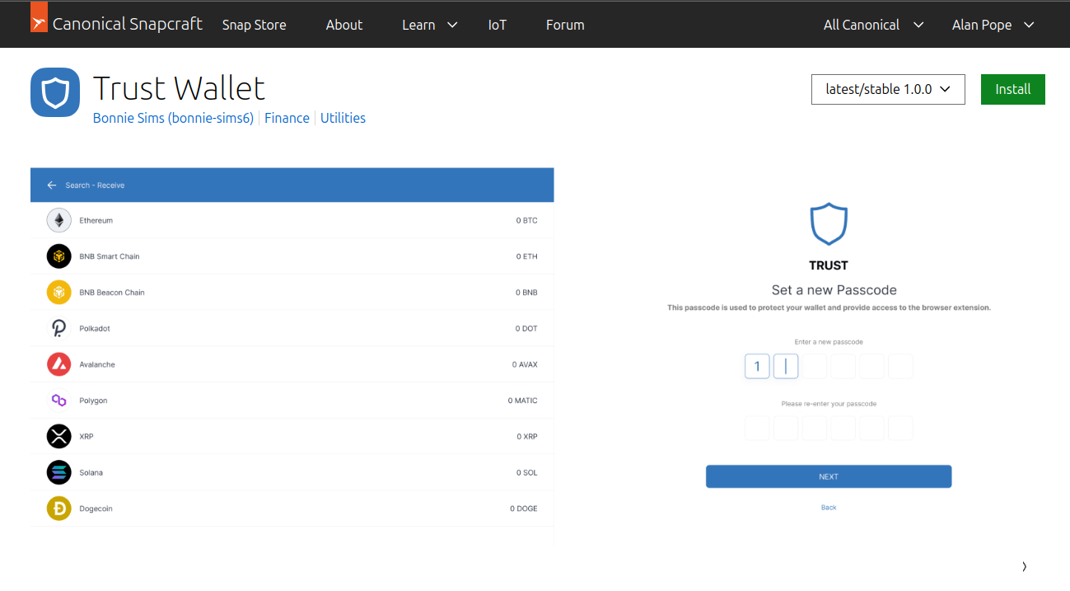Click the Polygon label
The height and width of the screenshot is (591, 1070).
[93, 401]
